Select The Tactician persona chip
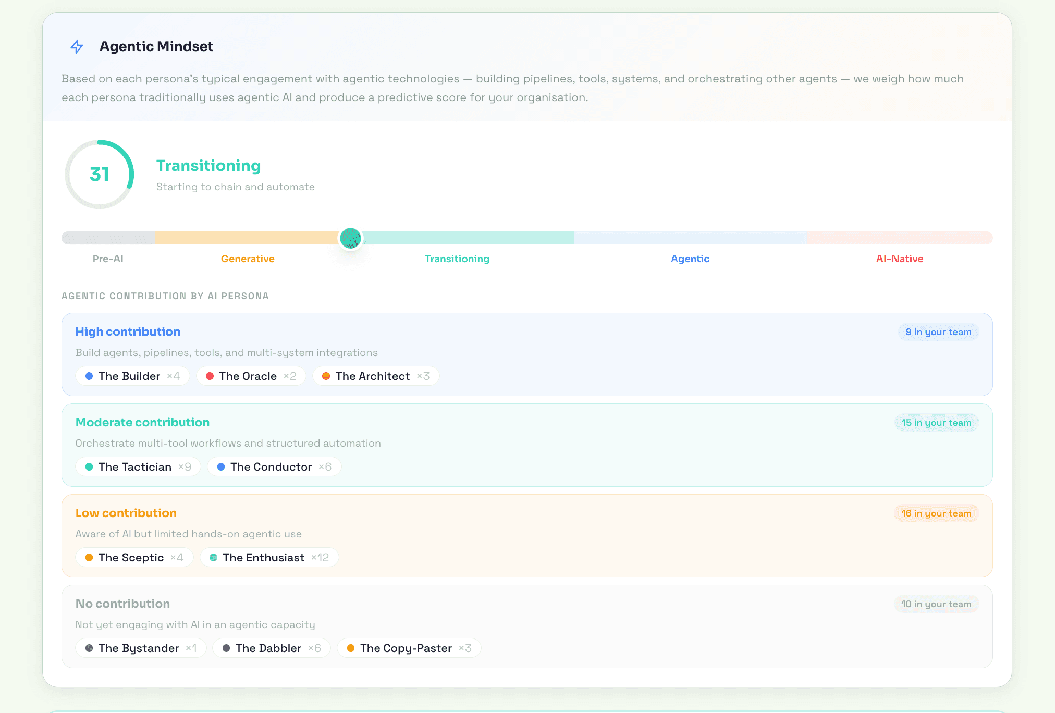Screen dimensions: 1055x713 pyautogui.click(x=138, y=467)
